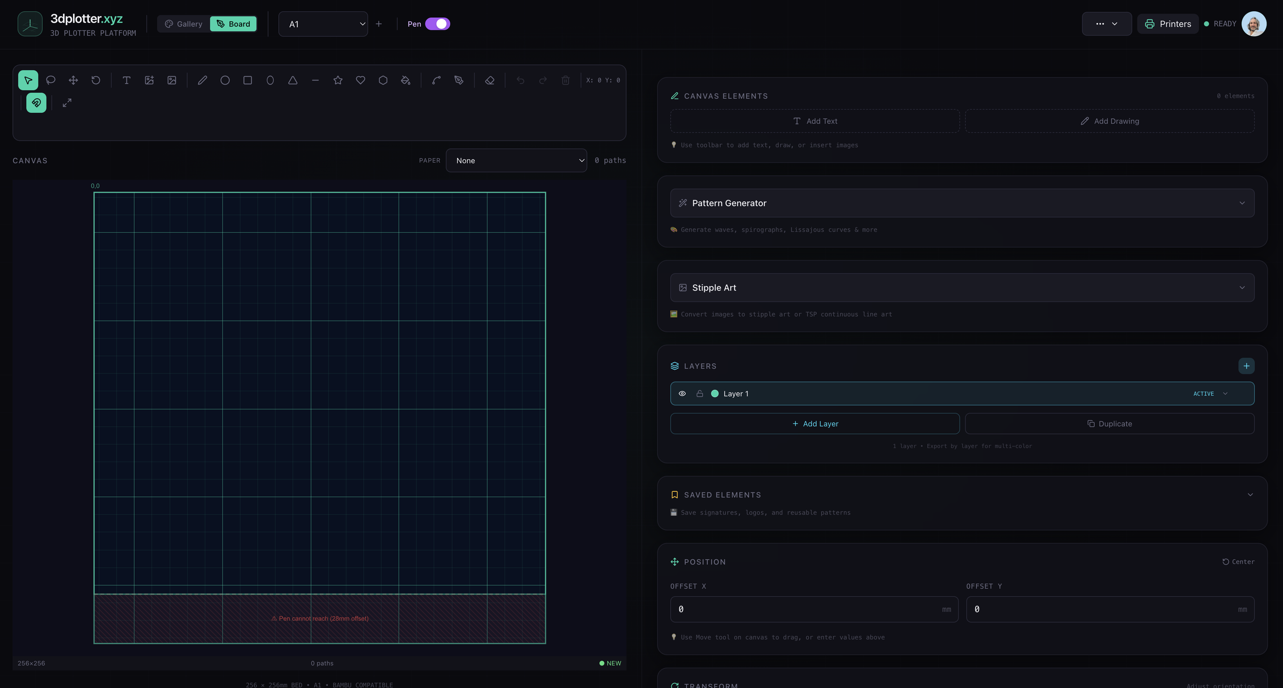Select the square shape tool
Screen dimensions: 1283x688
pyautogui.click(x=248, y=80)
